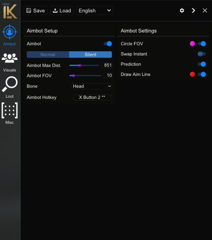Click the Aimbot Max Dist. value field
The width and height of the screenshot is (212, 240).
[107, 65]
